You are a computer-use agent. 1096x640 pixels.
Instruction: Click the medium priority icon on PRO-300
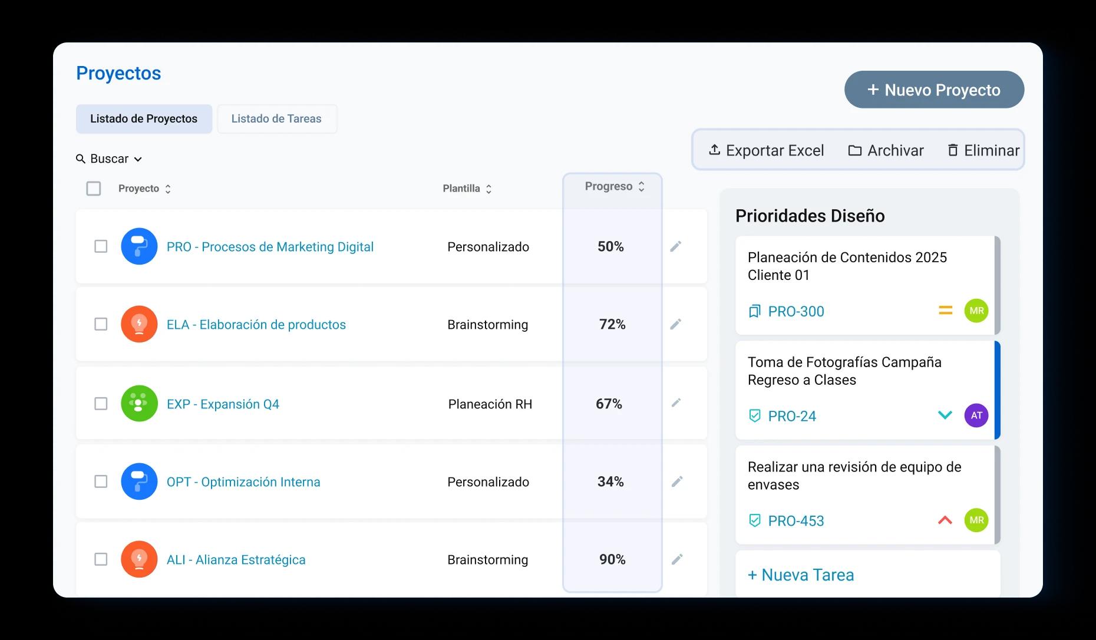click(945, 311)
